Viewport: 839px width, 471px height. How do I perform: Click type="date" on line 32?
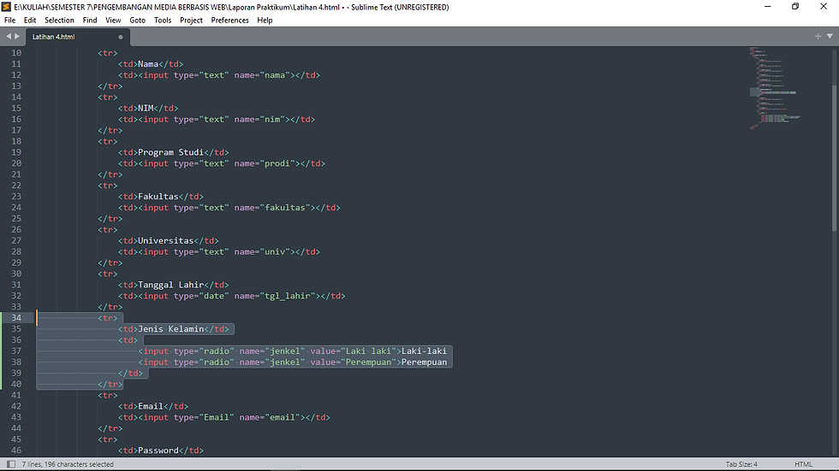(201, 296)
